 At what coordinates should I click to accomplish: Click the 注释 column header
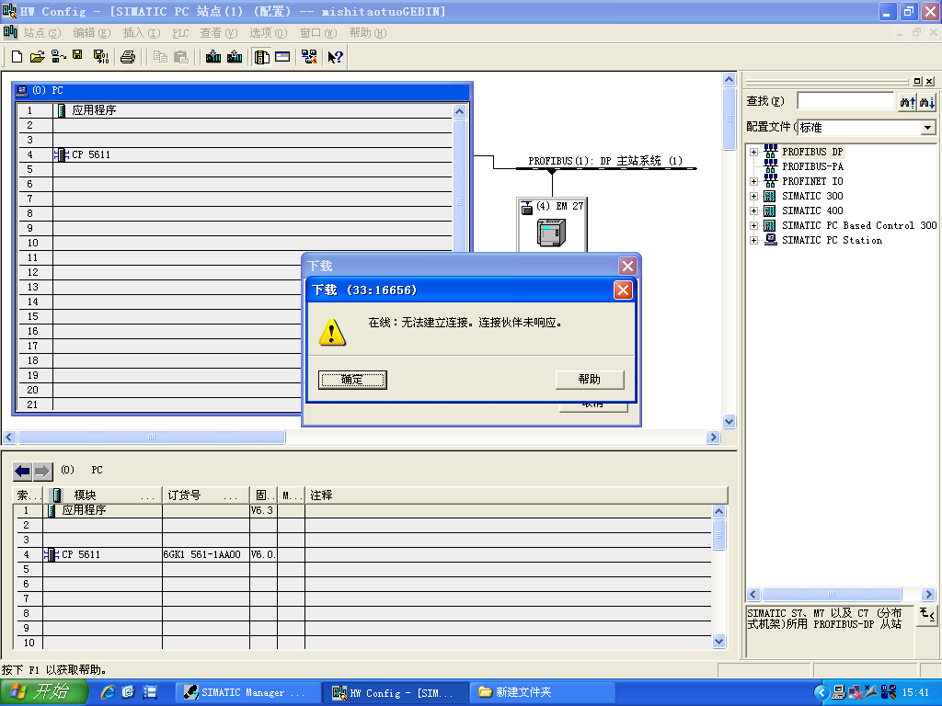click(517, 495)
